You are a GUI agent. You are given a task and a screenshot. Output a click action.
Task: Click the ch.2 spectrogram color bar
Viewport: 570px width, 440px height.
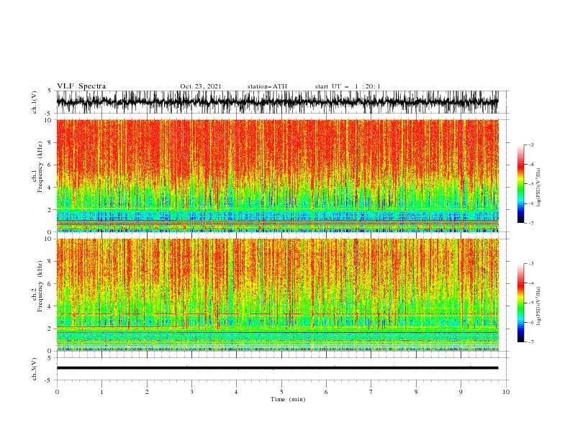point(520,303)
